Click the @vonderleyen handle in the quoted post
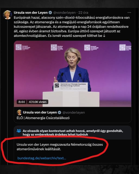The height and width of the screenshot is (174, 139). 74,113
